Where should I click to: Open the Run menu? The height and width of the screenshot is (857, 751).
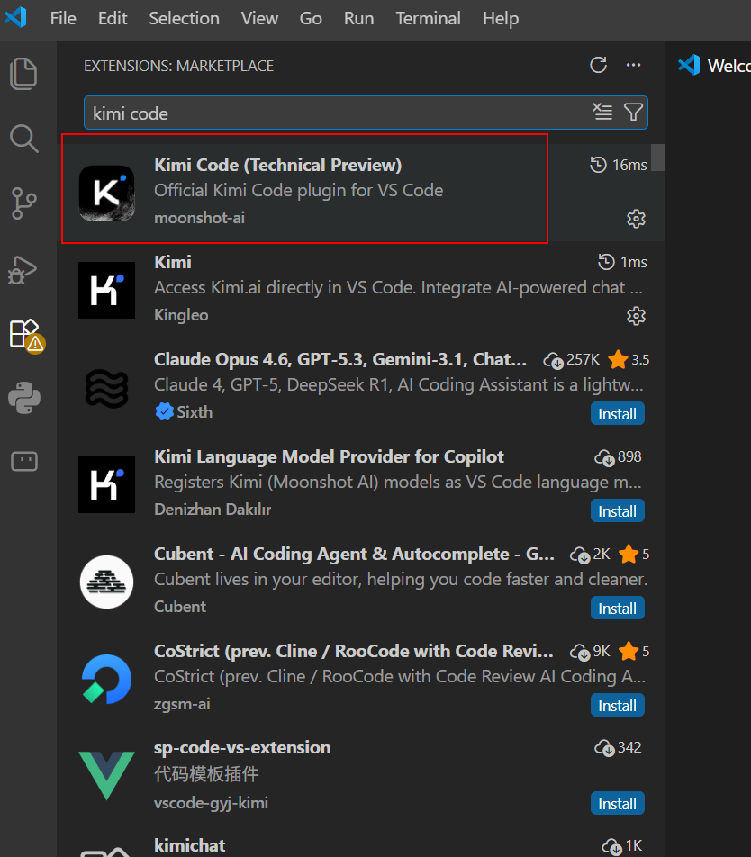[358, 18]
